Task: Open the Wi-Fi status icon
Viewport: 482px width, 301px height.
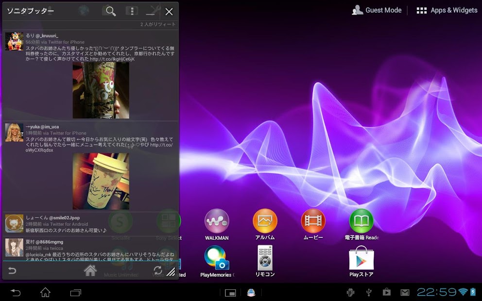Action: tap(463, 292)
